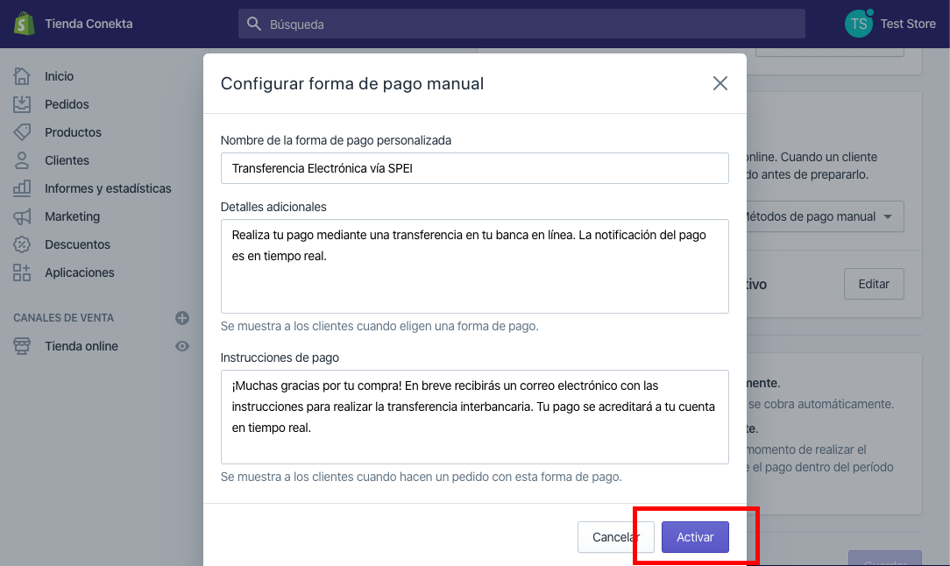Viewport: 950px width, 566px height.
Task: View online store via eye icon
Action: [x=181, y=346]
